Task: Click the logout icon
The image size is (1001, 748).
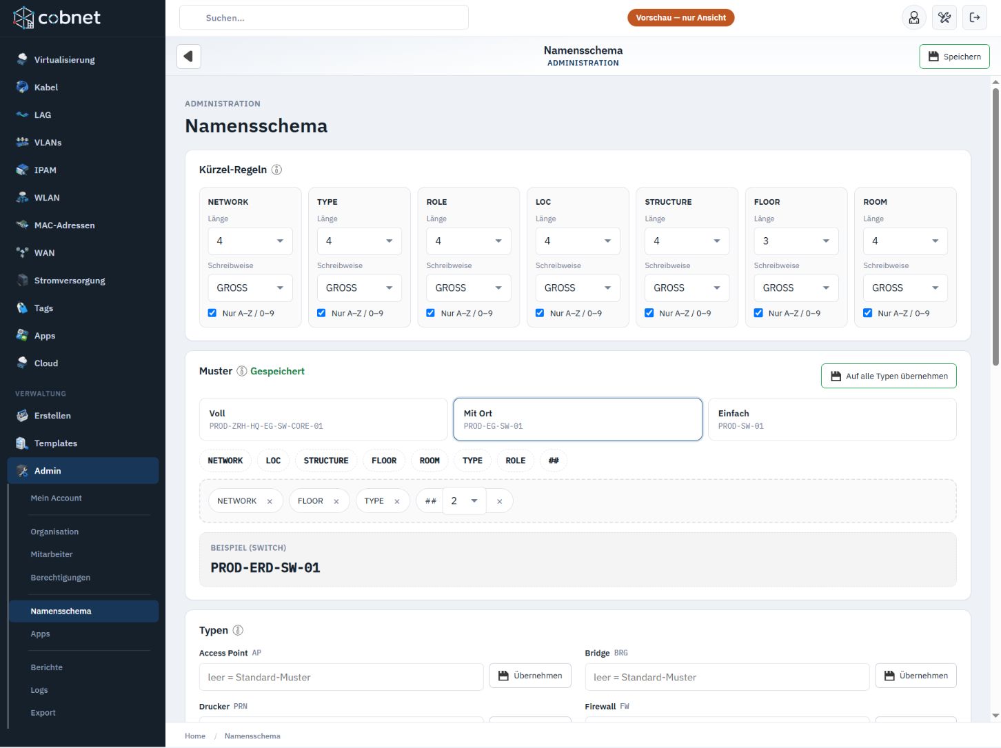Action: tap(975, 18)
